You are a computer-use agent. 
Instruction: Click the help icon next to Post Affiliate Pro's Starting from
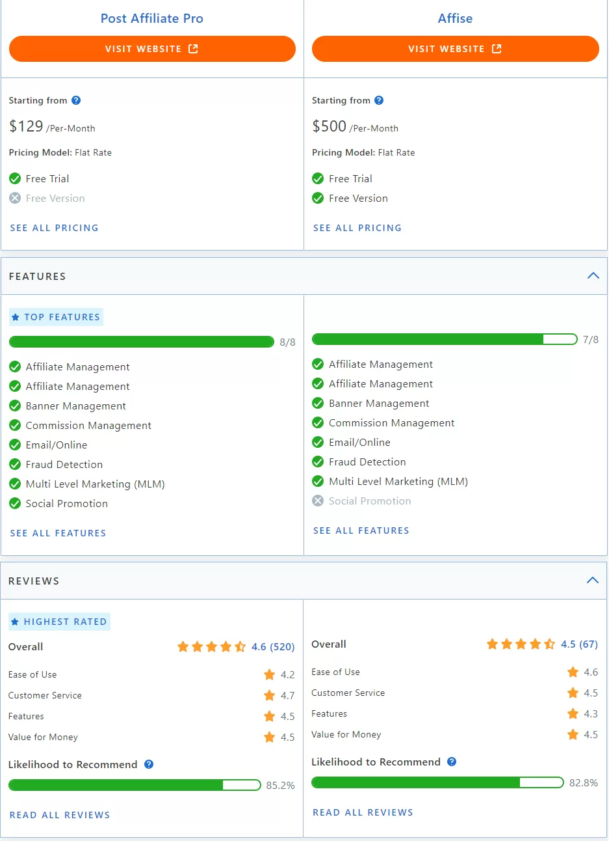pos(76,100)
